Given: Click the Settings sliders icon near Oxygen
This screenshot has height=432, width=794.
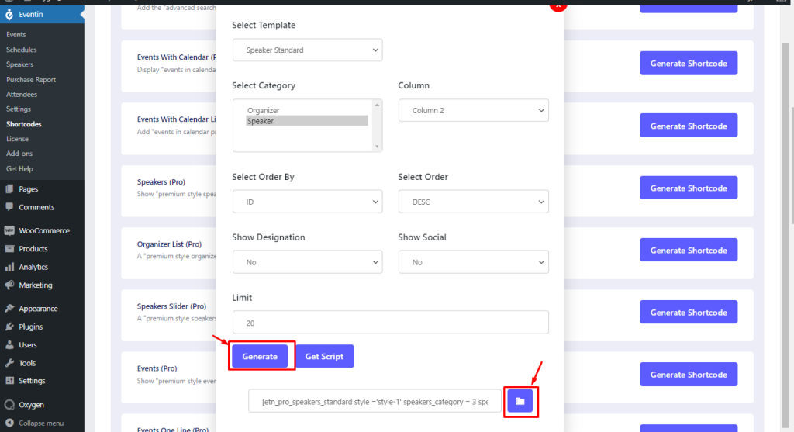Looking at the screenshot, I should point(9,381).
